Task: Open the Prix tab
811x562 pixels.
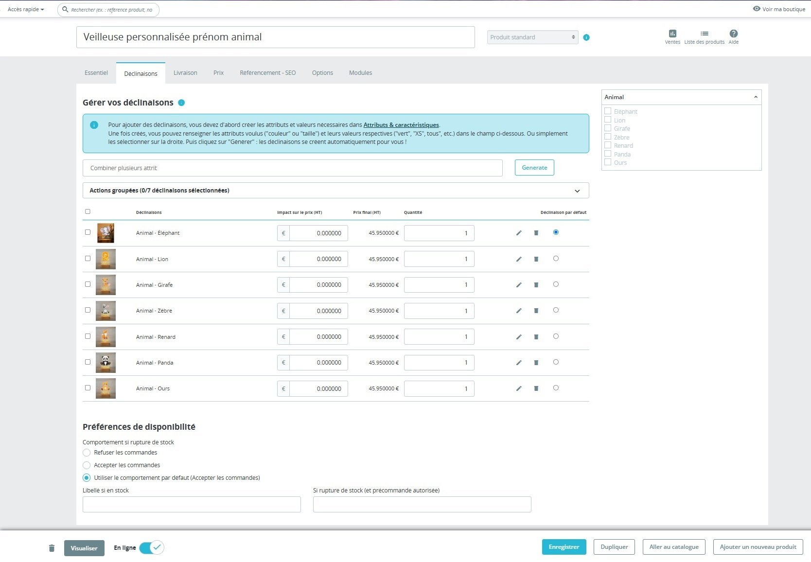Action: click(x=218, y=73)
